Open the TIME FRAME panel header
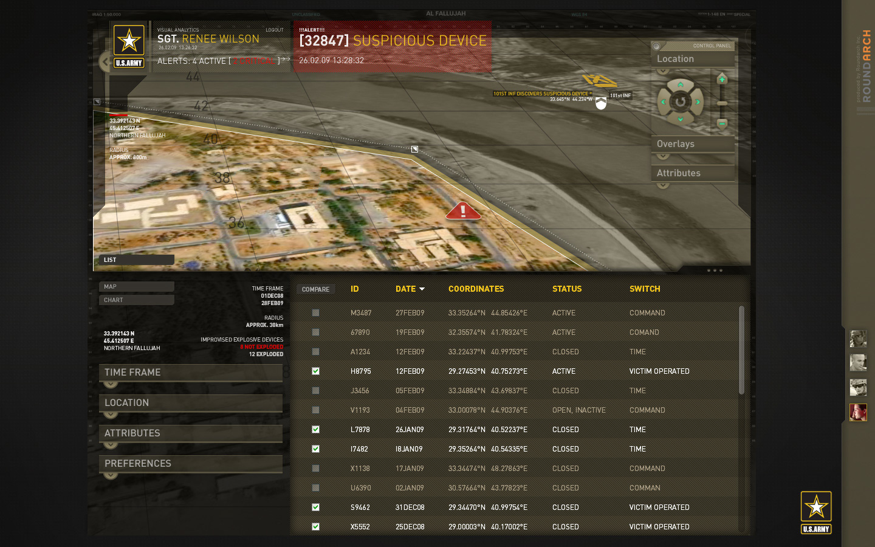The width and height of the screenshot is (875, 547). [191, 373]
